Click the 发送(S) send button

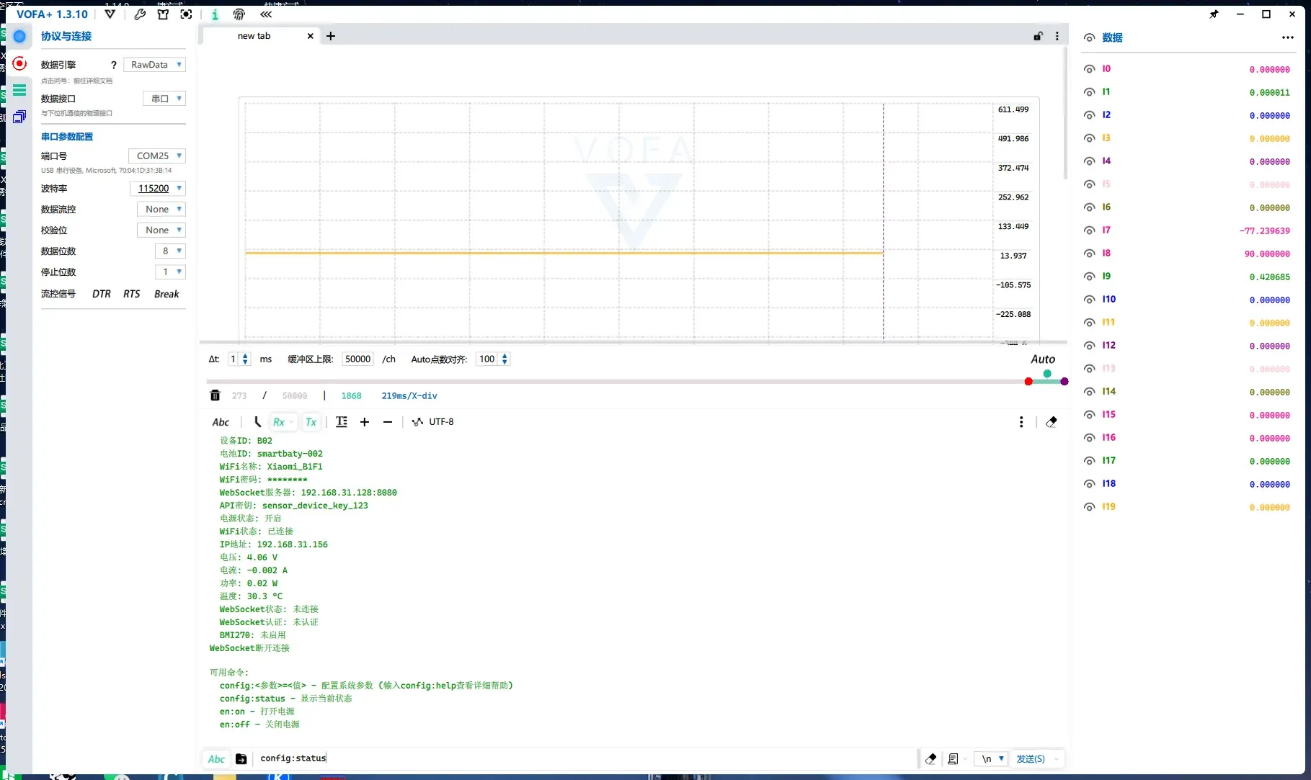click(1031, 758)
